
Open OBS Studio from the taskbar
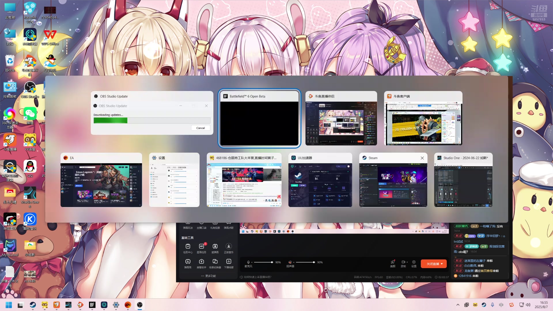point(140,305)
